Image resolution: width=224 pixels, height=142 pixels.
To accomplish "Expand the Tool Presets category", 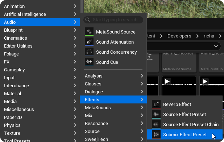I will pos(40,140).
